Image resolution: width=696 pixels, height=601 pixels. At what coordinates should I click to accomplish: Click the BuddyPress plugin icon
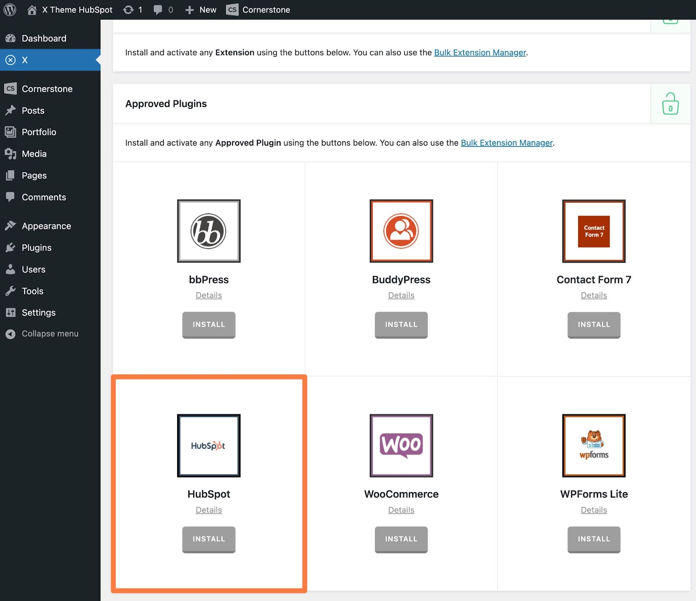pyautogui.click(x=401, y=231)
